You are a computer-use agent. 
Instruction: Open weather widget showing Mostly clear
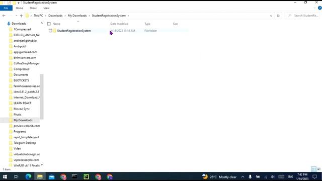219,177
